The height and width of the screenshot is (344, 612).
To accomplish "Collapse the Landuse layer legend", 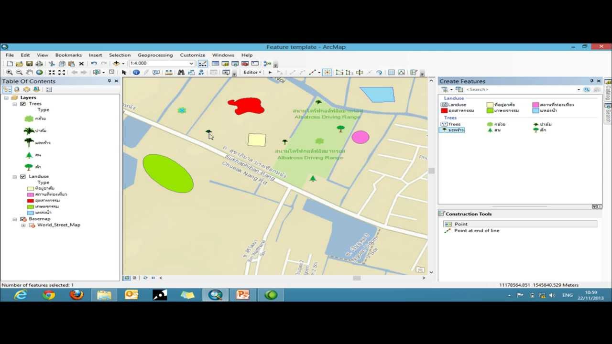I will pos(15,176).
